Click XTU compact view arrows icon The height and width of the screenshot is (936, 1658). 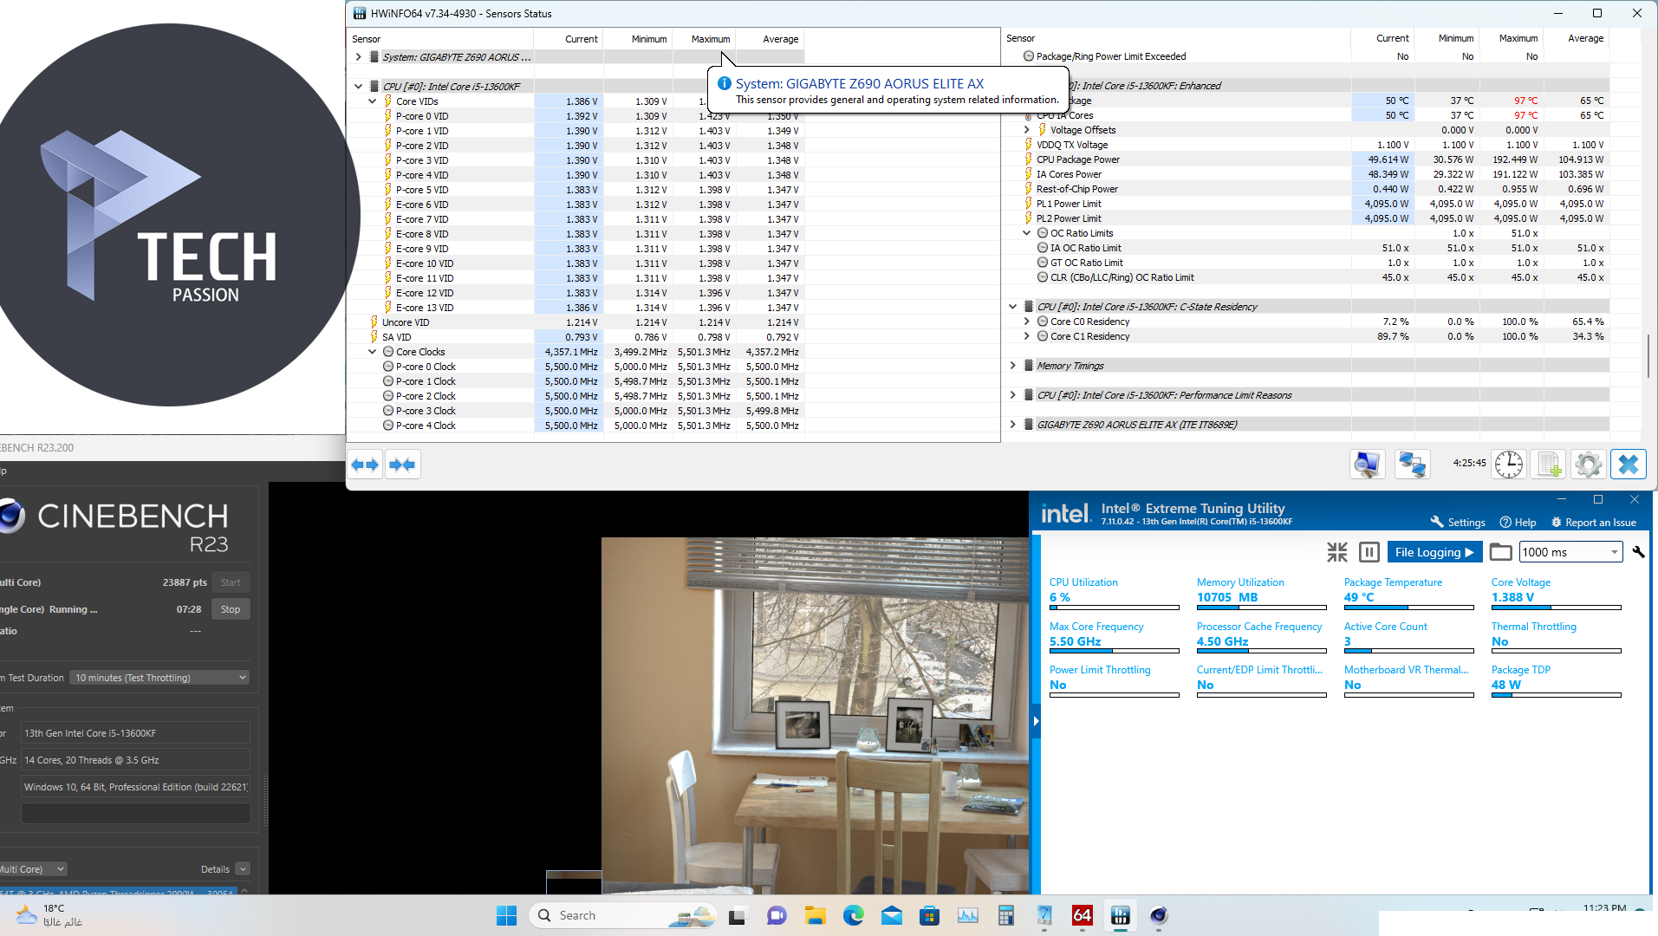(1337, 552)
